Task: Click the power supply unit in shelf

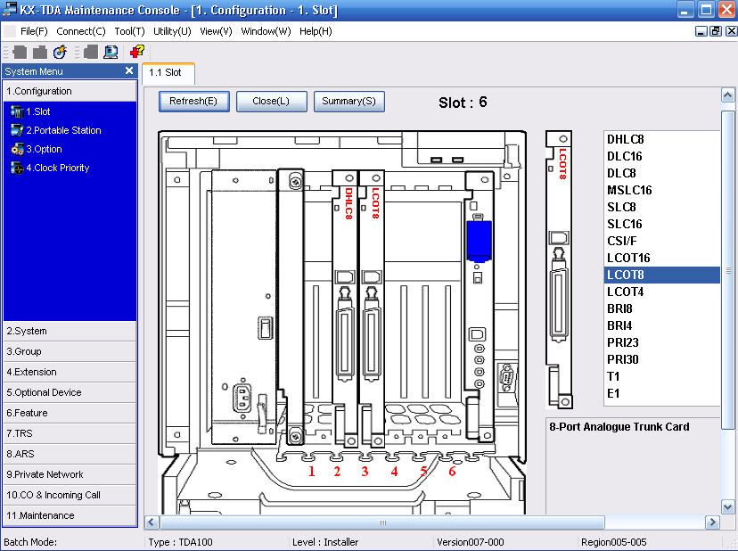Action: coord(244,307)
